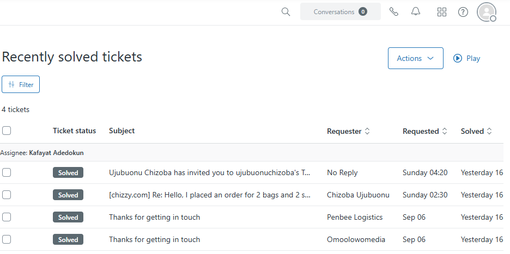Viewport: 510px width, 254px height.
Task: Open the Zendesk products grid icon
Action: pos(442,12)
